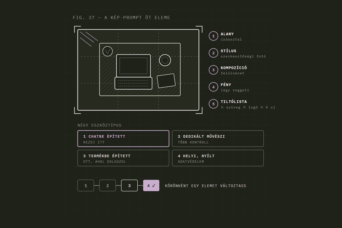Select the CHATBE ÉPÍTETT card
342x228 pixels.
click(x=123, y=139)
